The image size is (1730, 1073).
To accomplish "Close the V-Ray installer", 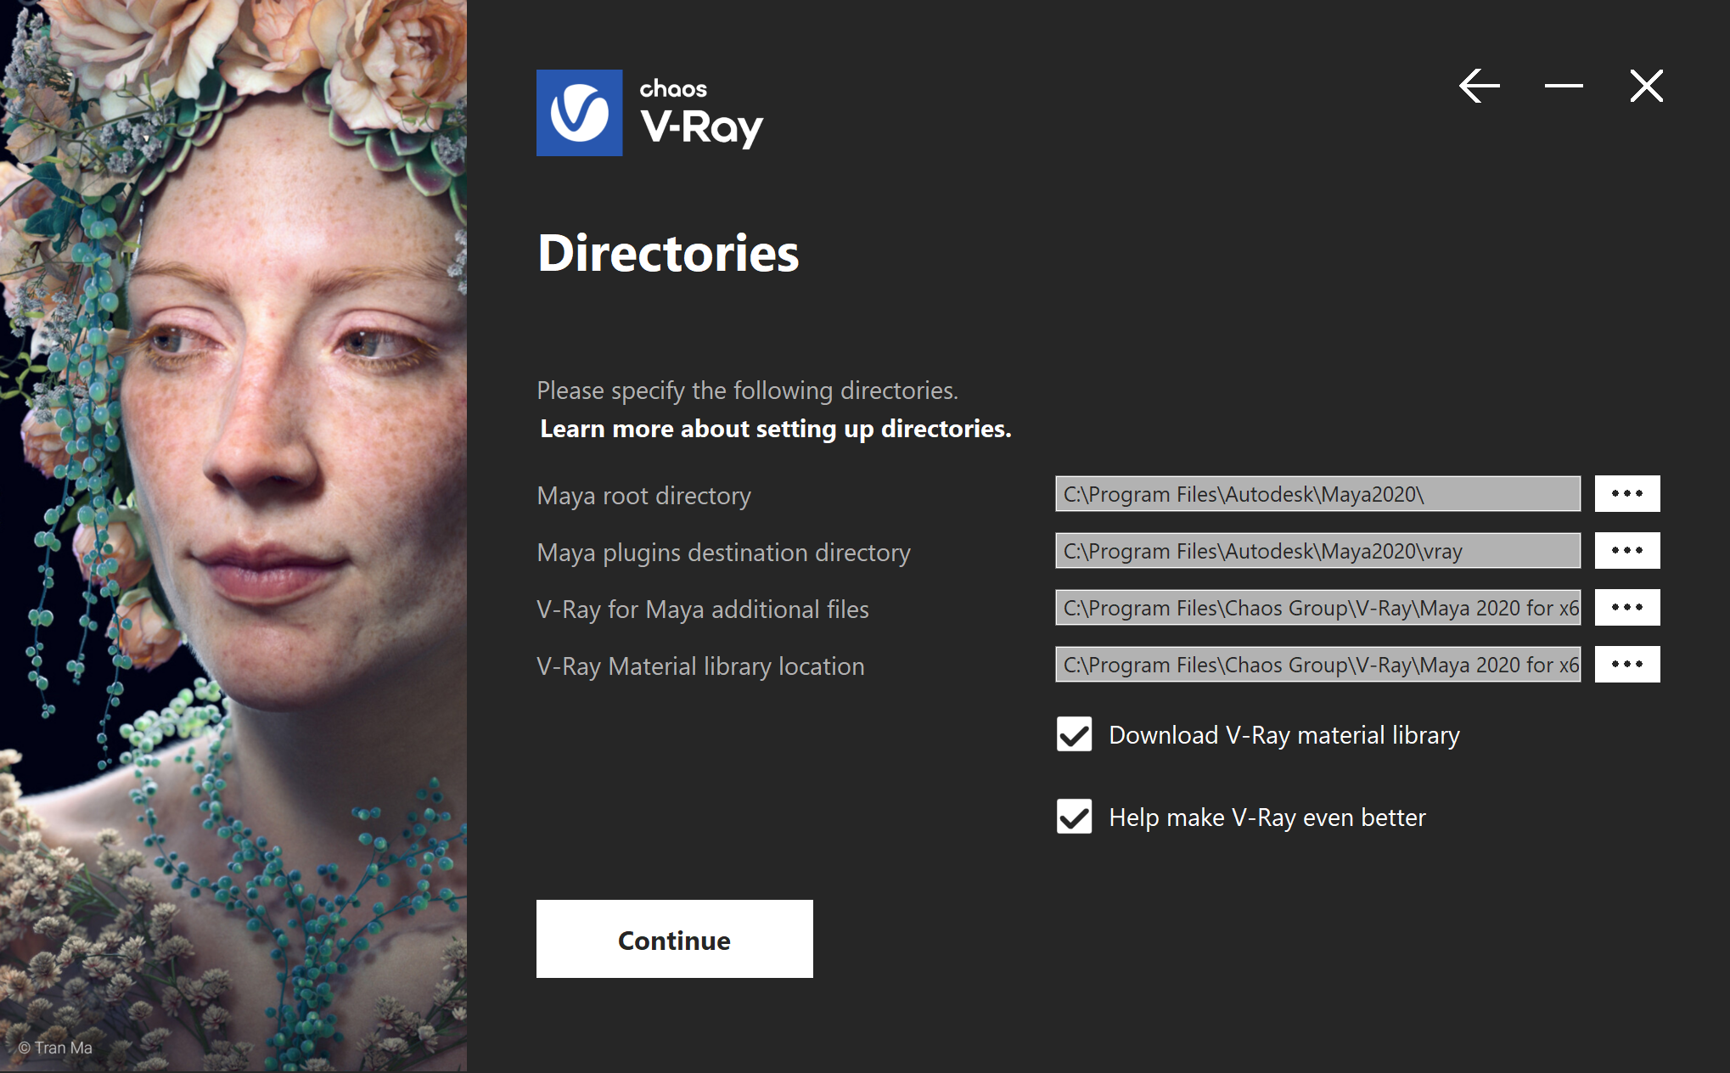I will (x=1646, y=86).
